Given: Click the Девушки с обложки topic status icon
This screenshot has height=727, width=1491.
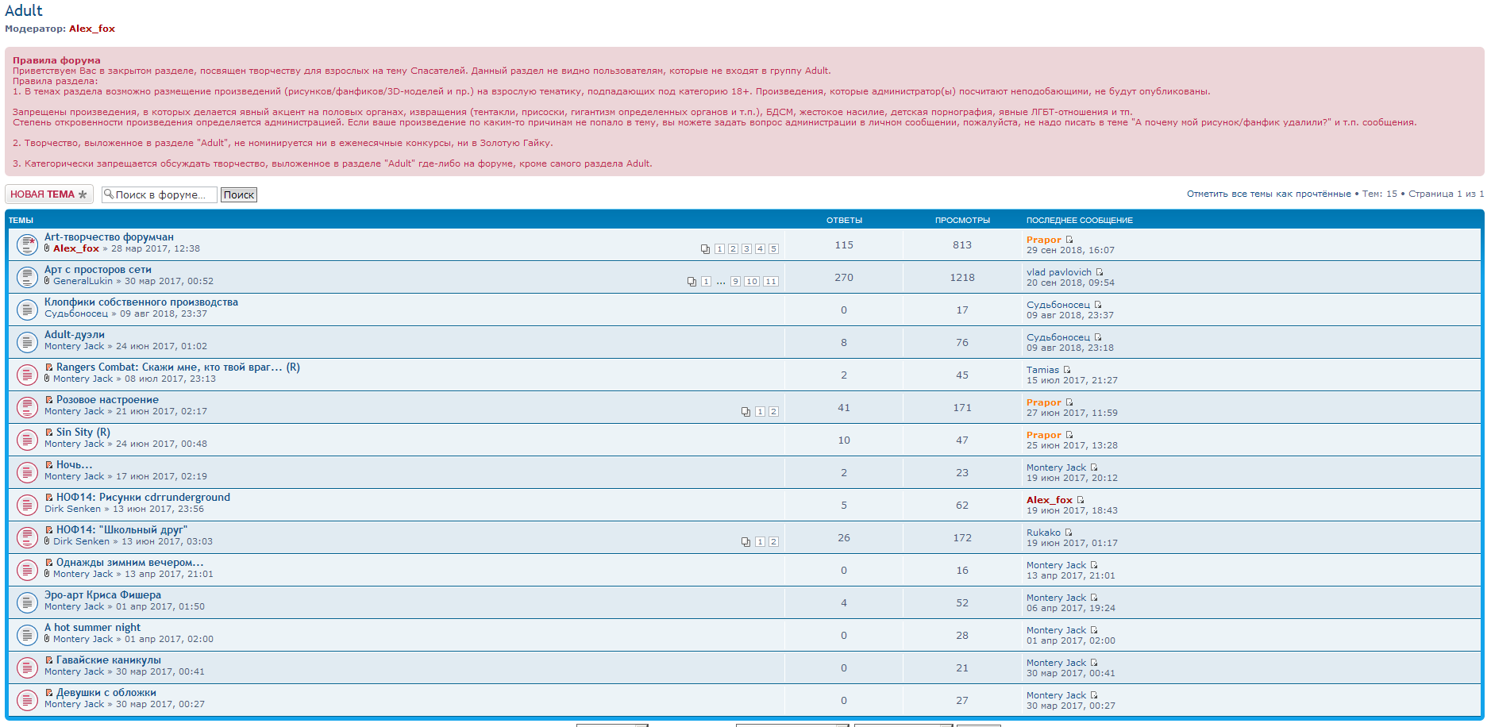Looking at the screenshot, I should pyautogui.click(x=27, y=700).
